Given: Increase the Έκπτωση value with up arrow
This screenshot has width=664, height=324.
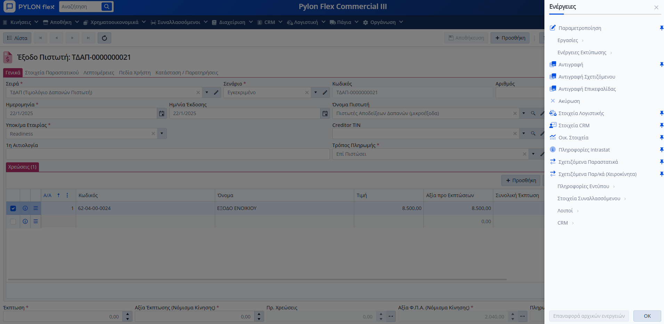Looking at the screenshot, I should (128, 314).
